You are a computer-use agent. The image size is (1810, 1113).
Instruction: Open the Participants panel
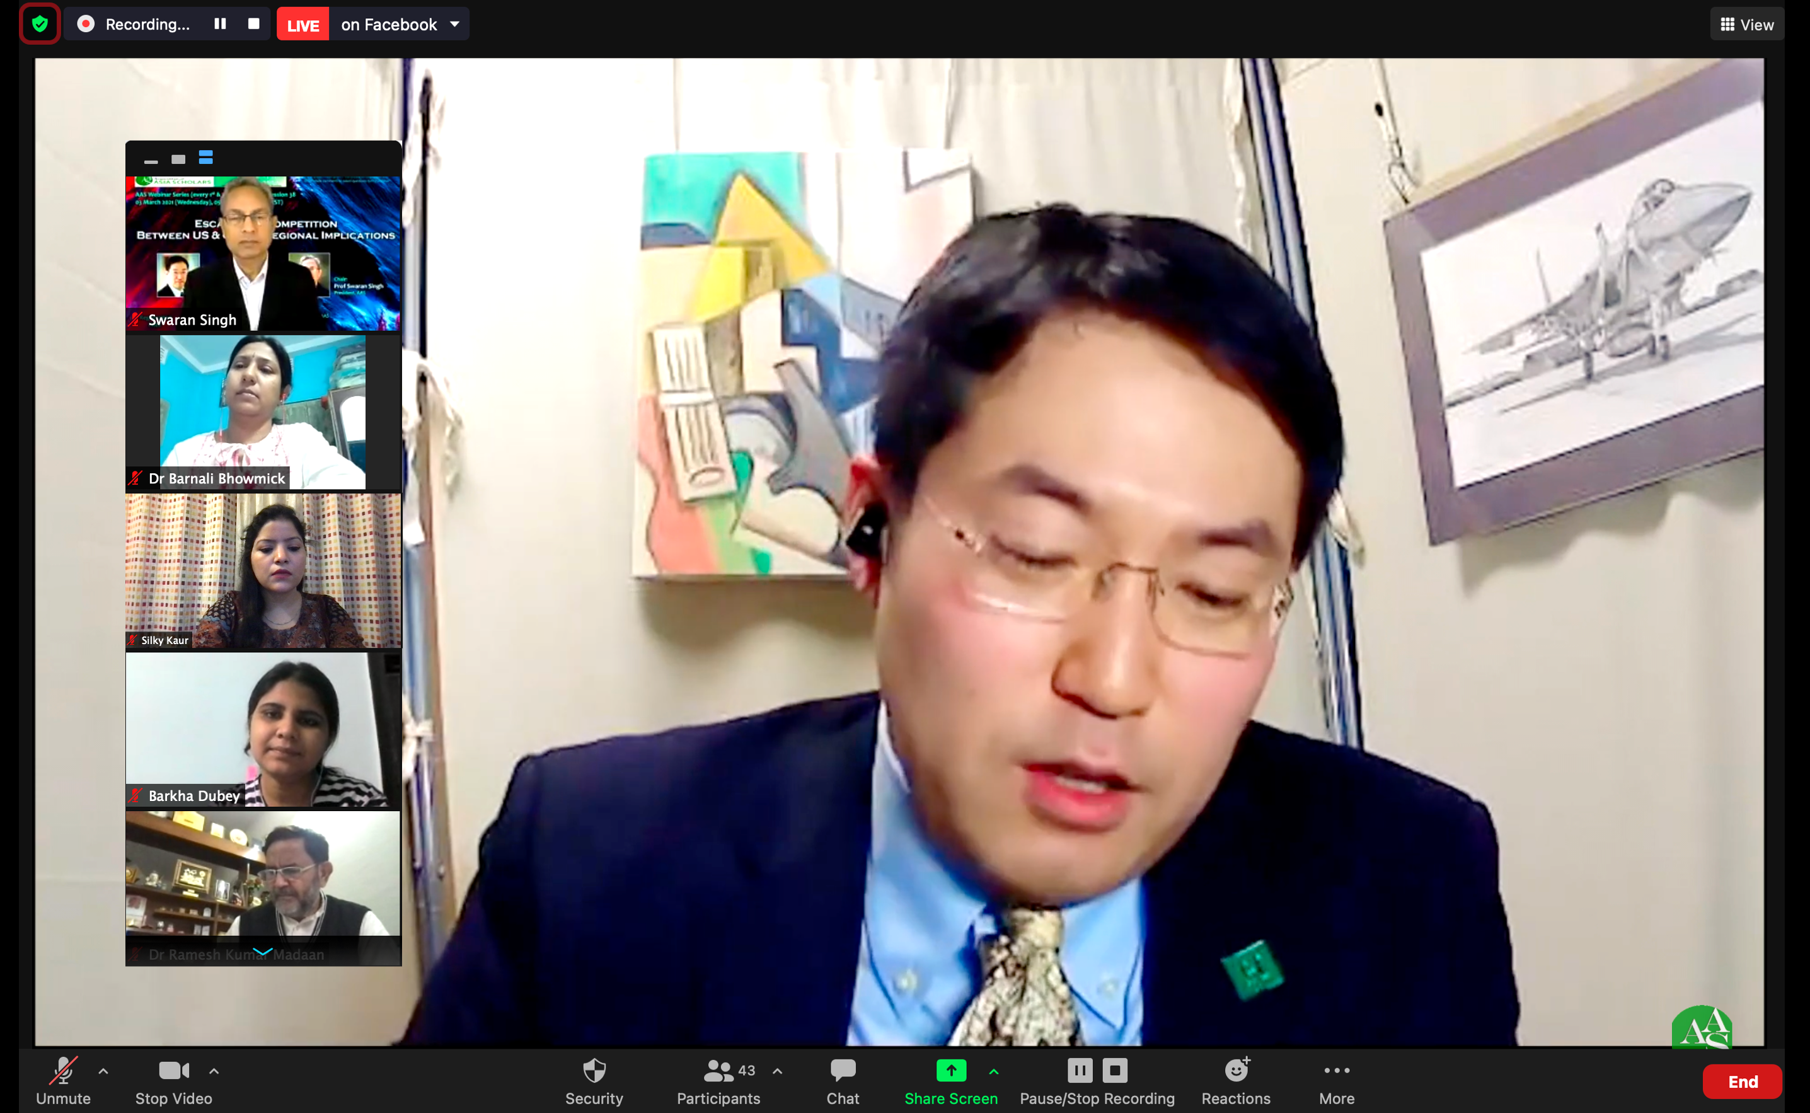pyautogui.click(x=718, y=1080)
